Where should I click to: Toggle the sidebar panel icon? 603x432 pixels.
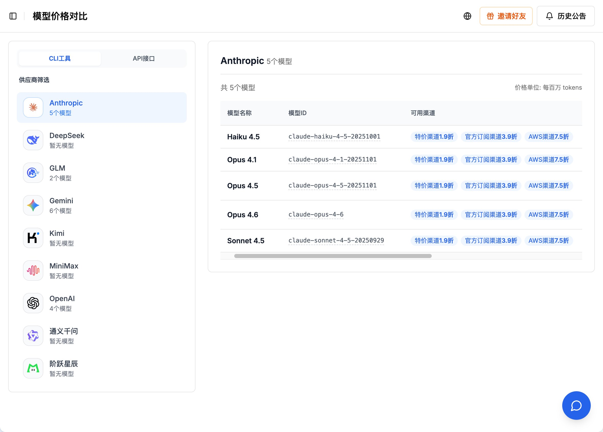click(x=13, y=16)
